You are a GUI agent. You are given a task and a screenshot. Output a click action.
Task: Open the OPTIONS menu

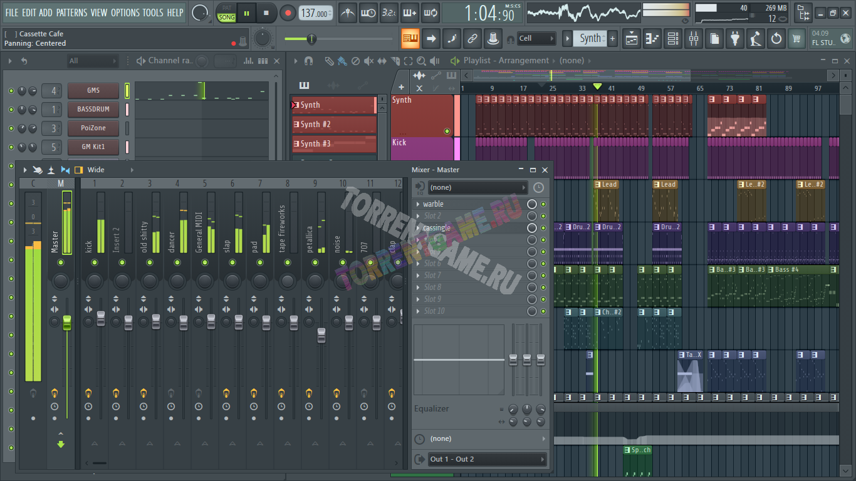tap(125, 13)
